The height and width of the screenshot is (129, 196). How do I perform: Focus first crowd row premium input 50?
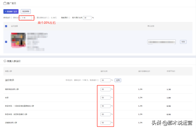pos(105,89)
